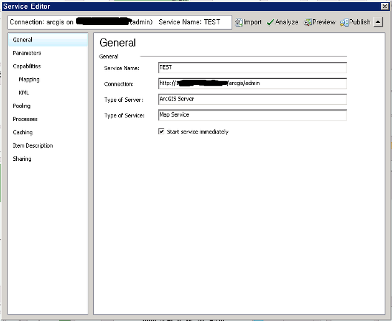Click the large General page heading

pos(118,43)
